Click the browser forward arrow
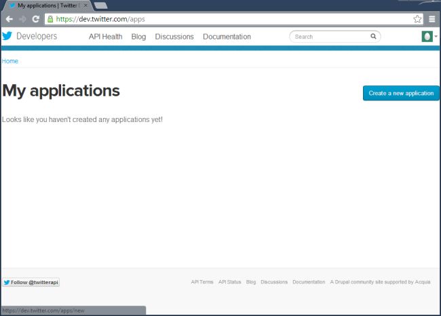Viewport: 441px width, 316px height. coord(23,19)
